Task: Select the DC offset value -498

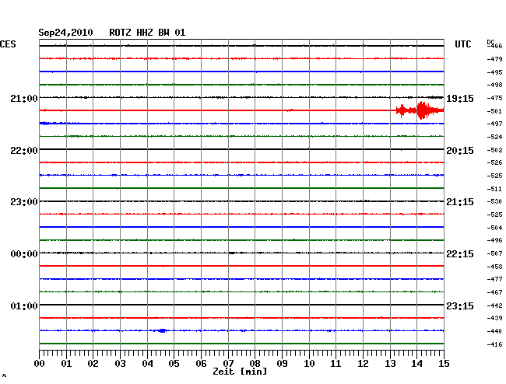Action: point(494,85)
